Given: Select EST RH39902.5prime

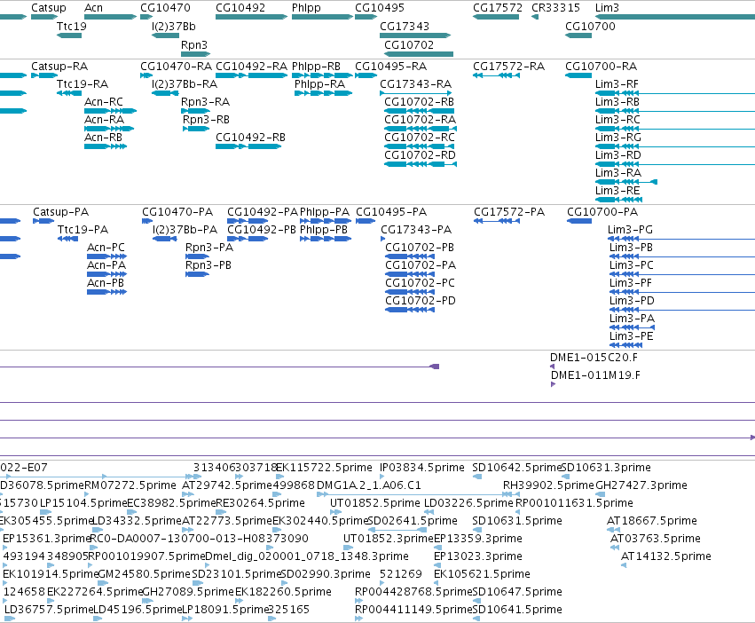Looking at the screenshot, I should [x=511, y=494].
